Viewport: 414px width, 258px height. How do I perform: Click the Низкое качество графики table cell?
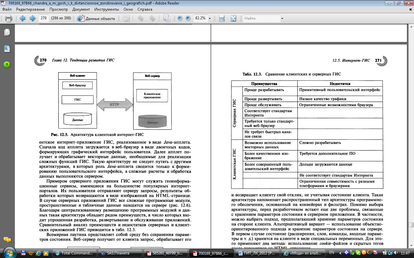pos(340,99)
